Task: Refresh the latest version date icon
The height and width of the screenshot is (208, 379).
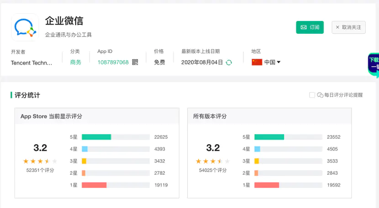Action: tap(229, 62)
